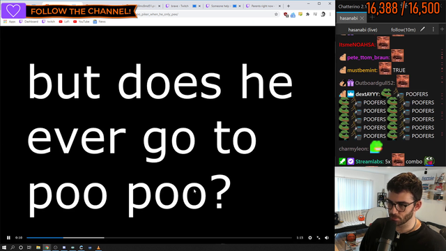Image resolution: width=446 pixels, height=251 pixels.
Task: Open the YouTube bookmark
Action: tap(82, 22)
